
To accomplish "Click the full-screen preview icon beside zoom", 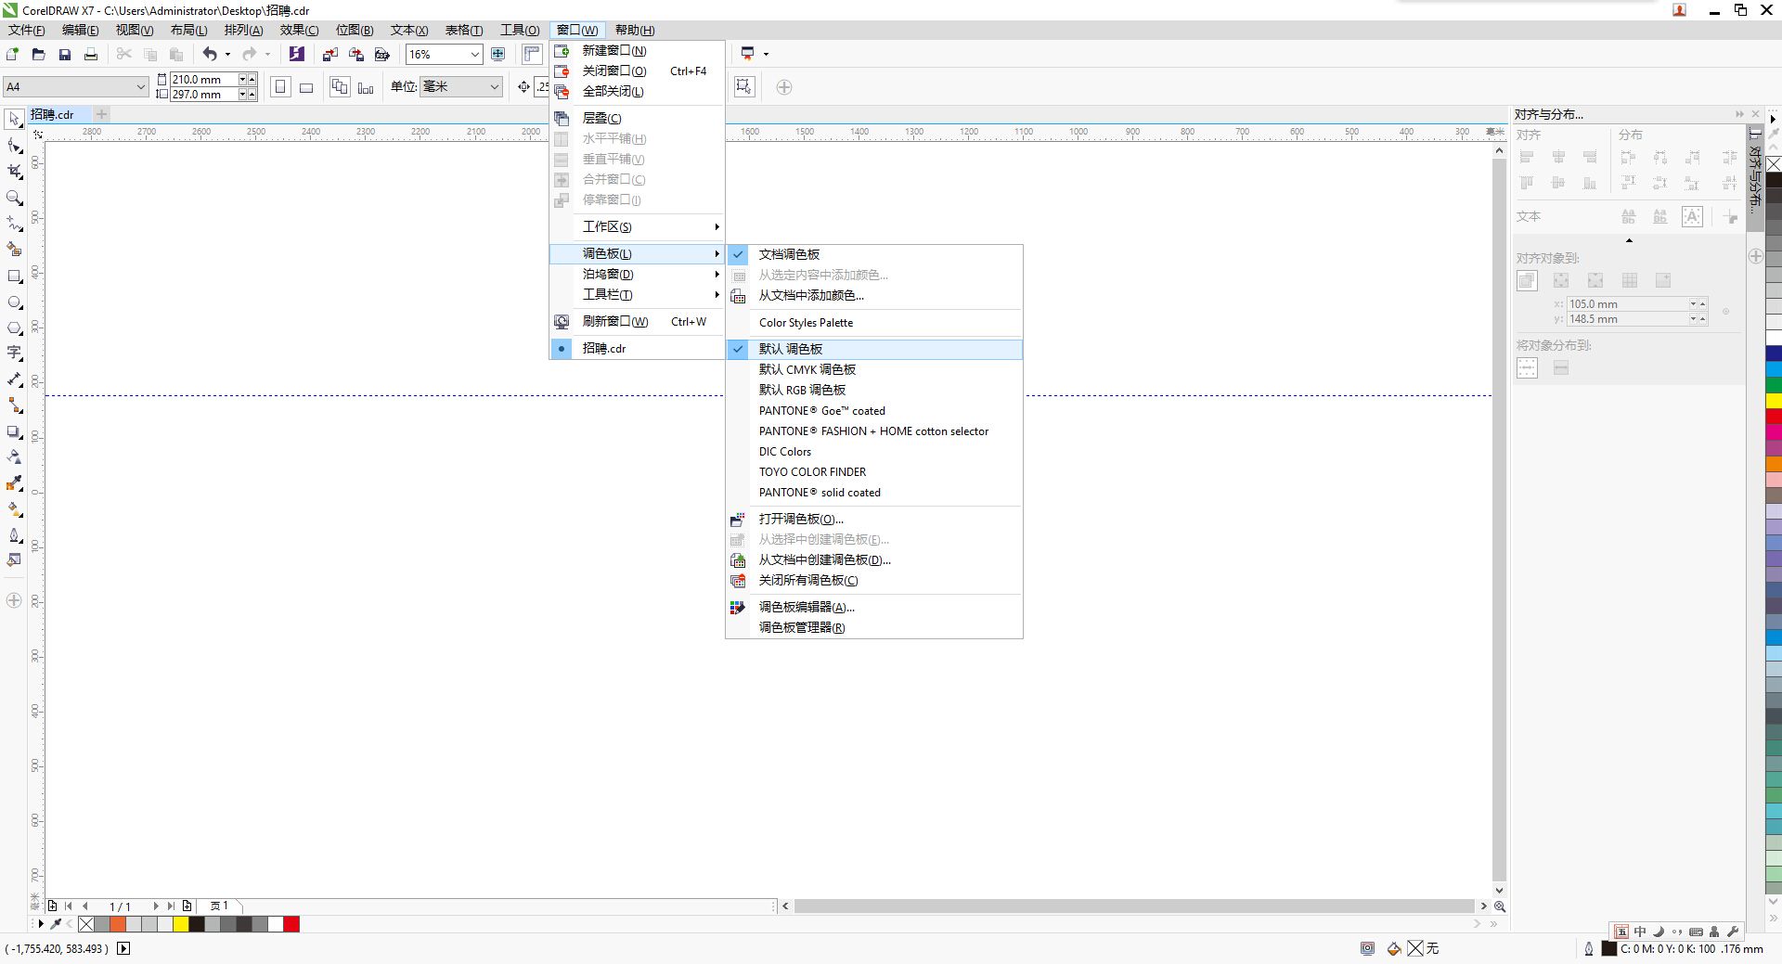I will pos(497,55).
